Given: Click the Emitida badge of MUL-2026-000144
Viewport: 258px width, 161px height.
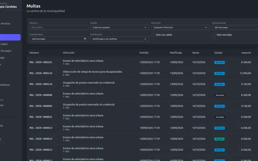Looking at the screenshot, I should click(220, 73).
